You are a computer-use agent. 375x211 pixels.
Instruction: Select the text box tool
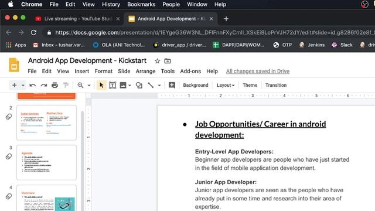coord(112,85)
